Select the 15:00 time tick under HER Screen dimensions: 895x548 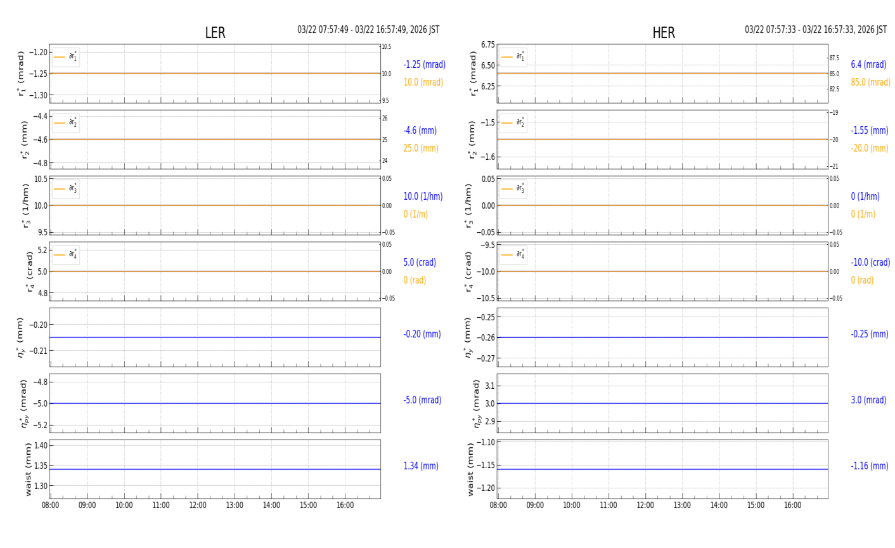click(x=756, y=506)
